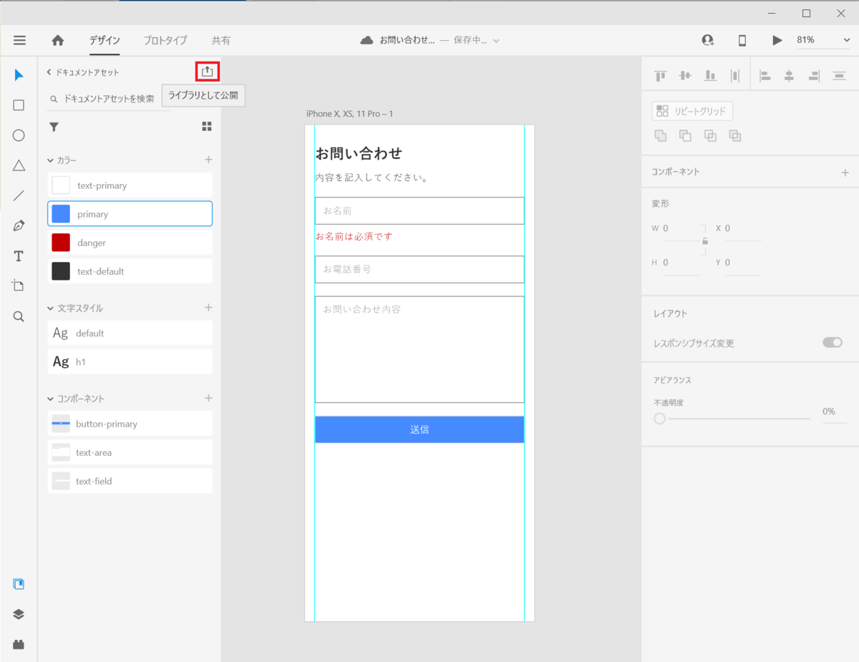Switch assets to grid view

click(x=207, y=127)
